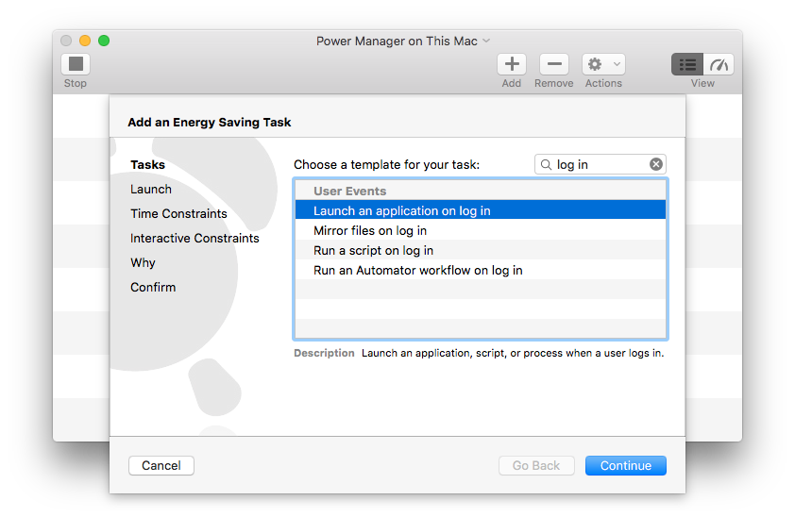This screenshot has height=517, width=795.
Task: Switch to list view icon
Action: coord(687,64)
